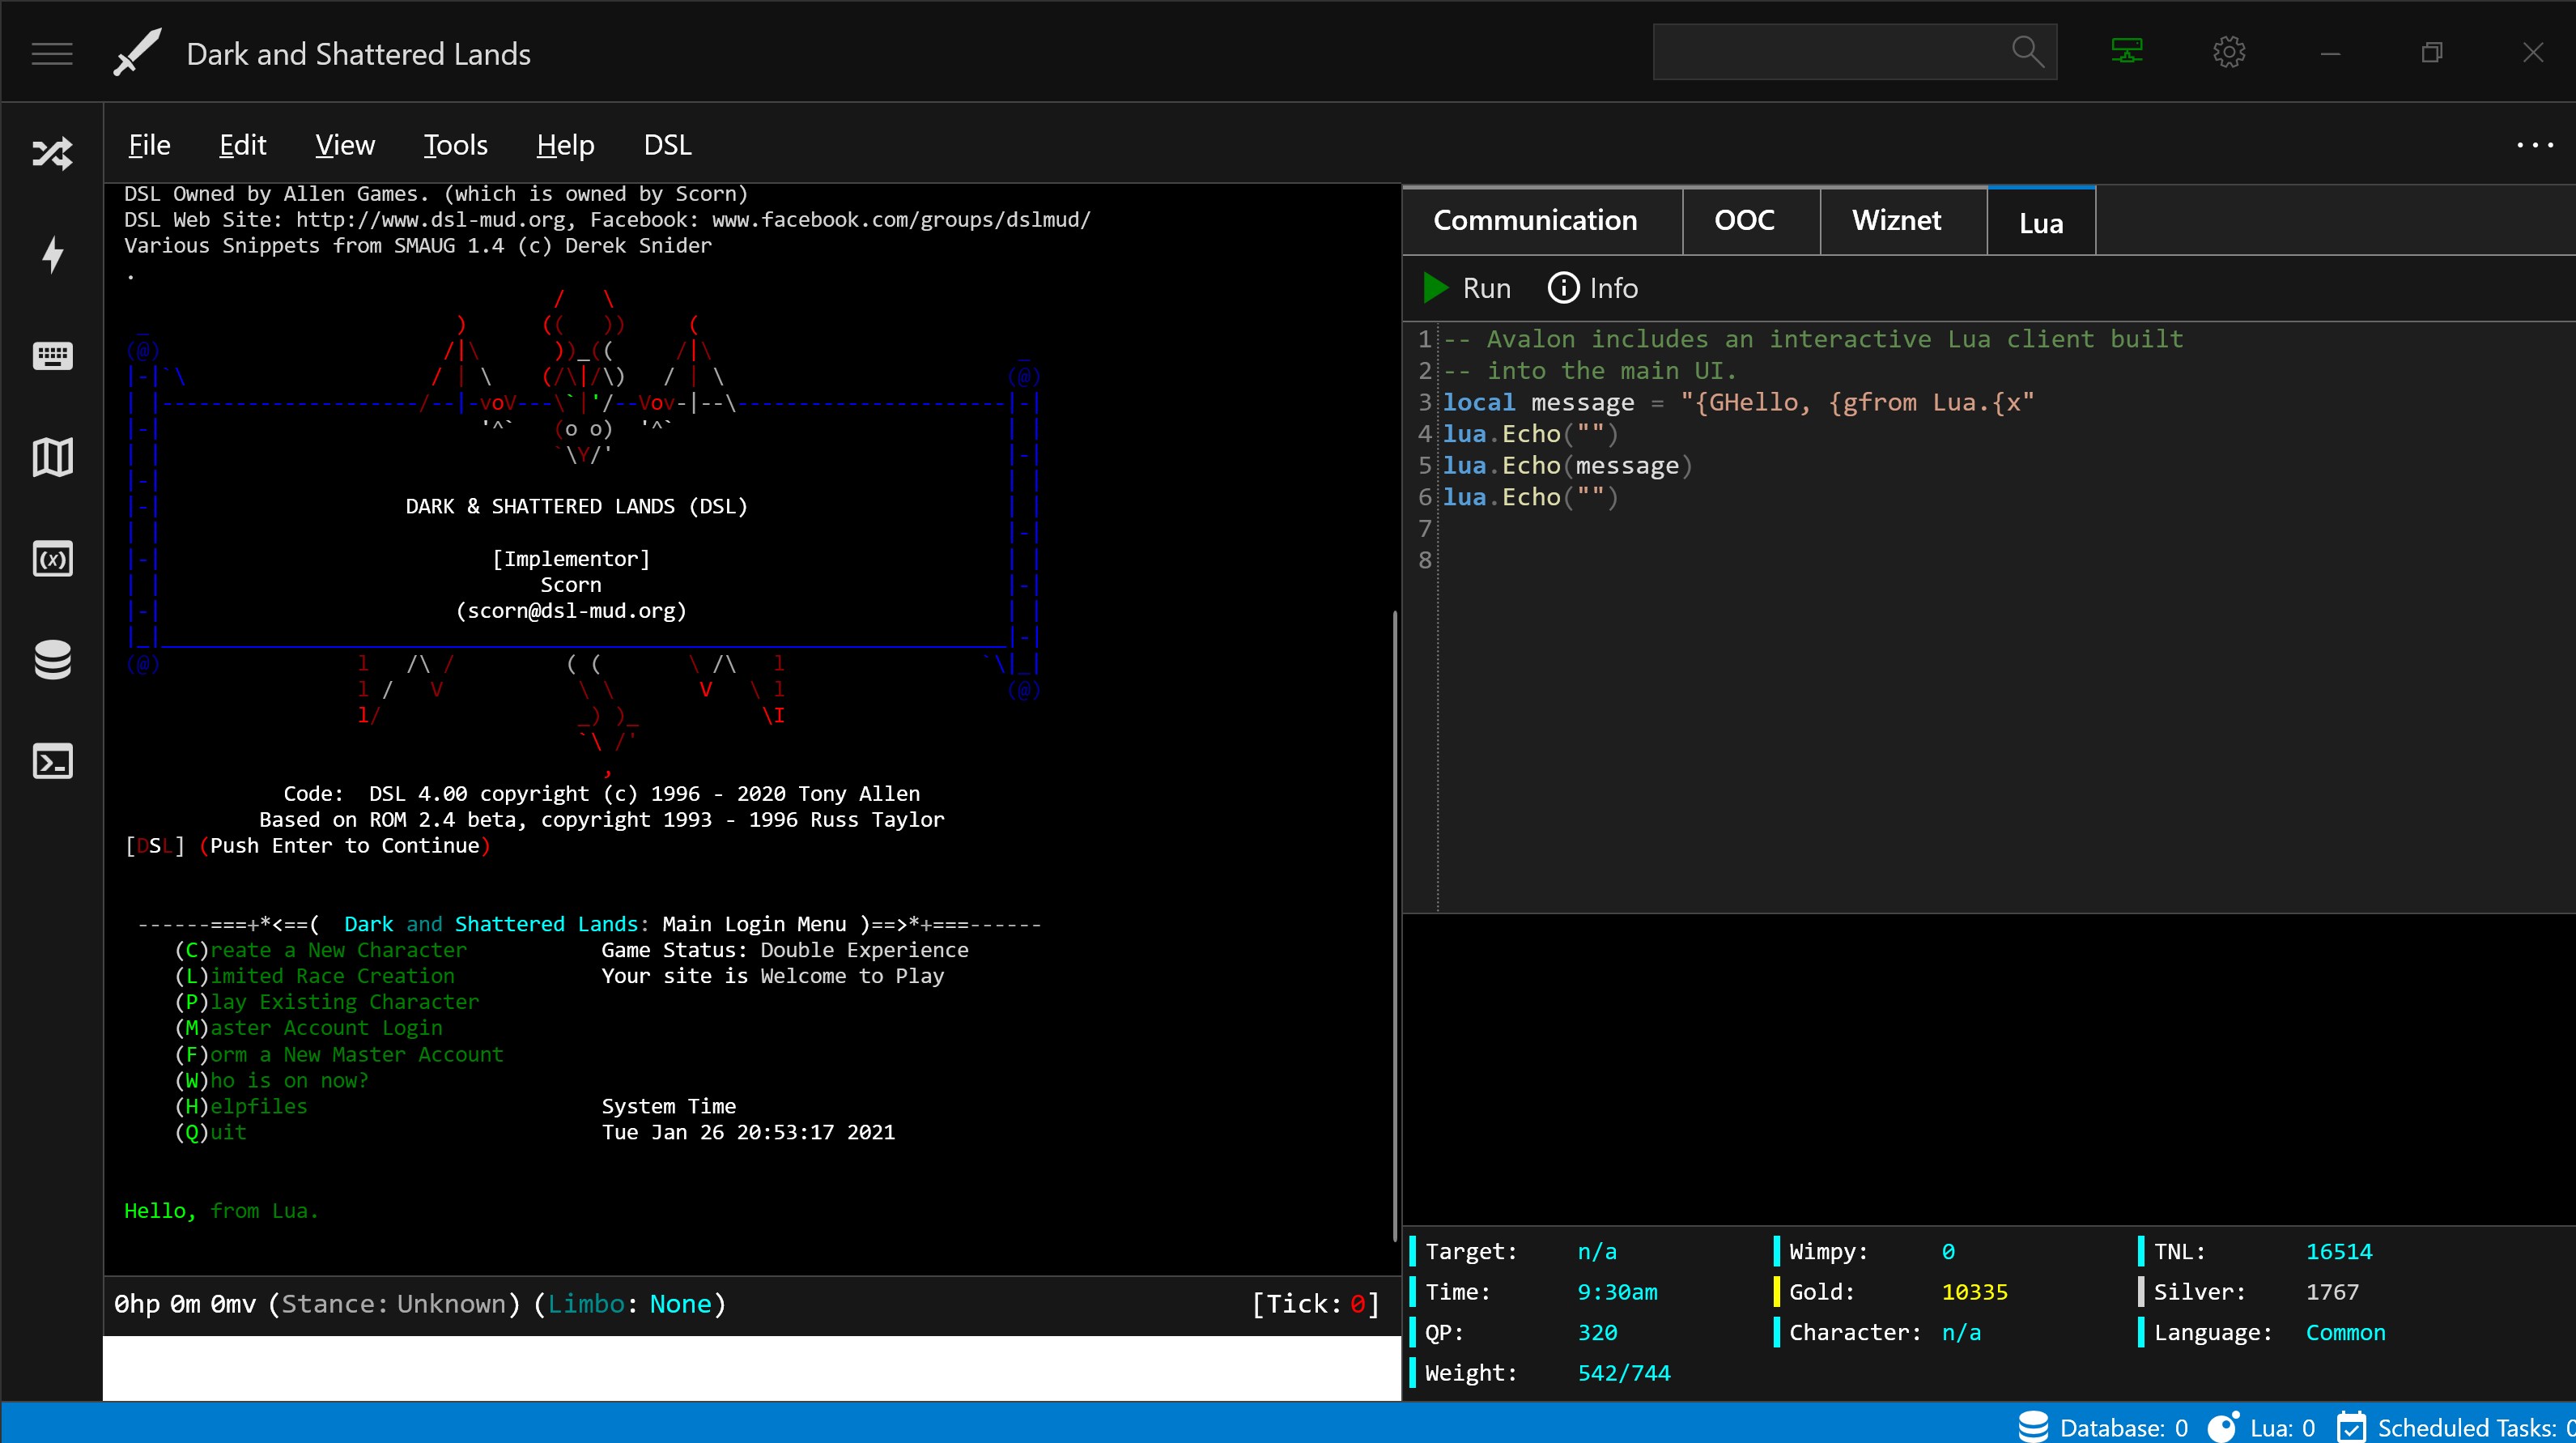
Task: Click the Language value Common
Action: pos(2345,1332)
